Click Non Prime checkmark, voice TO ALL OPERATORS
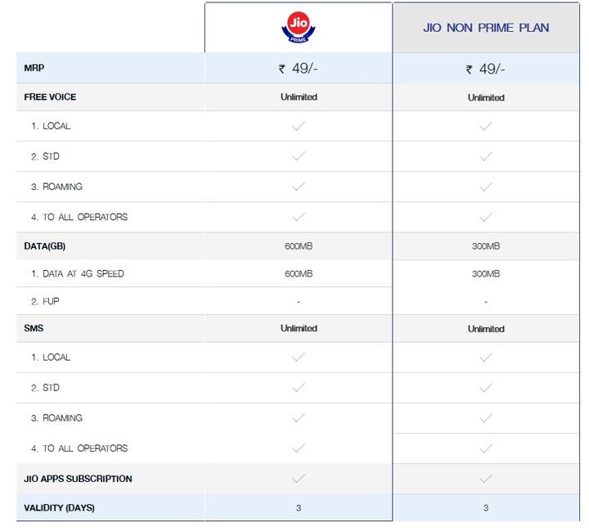589x531 pixels. click(485, 217)
